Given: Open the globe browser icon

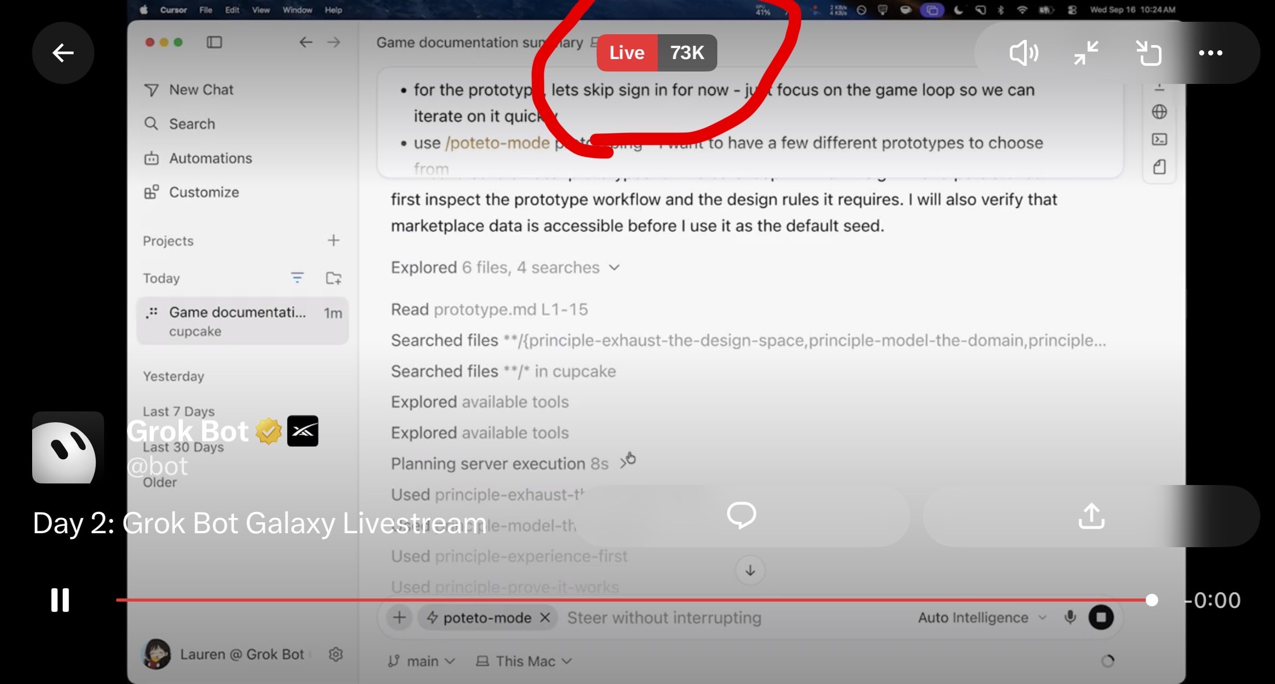Looking at the screenshot, I should pyautogui.click(x=1159, y=111).
